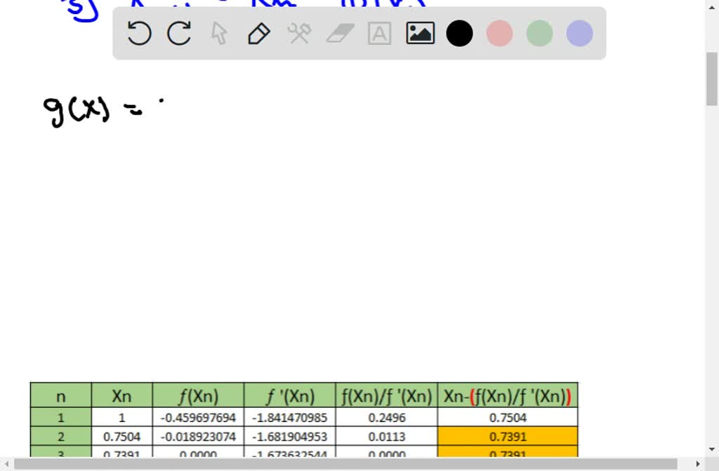Click the Xn value '1' in row 1

pyautogui.click(x=122, y=418)
